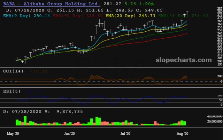Open the BABA Alibaba Group Holding title link
The width and height of the screenshot is (223, 140).
click(x=52, y=4)
